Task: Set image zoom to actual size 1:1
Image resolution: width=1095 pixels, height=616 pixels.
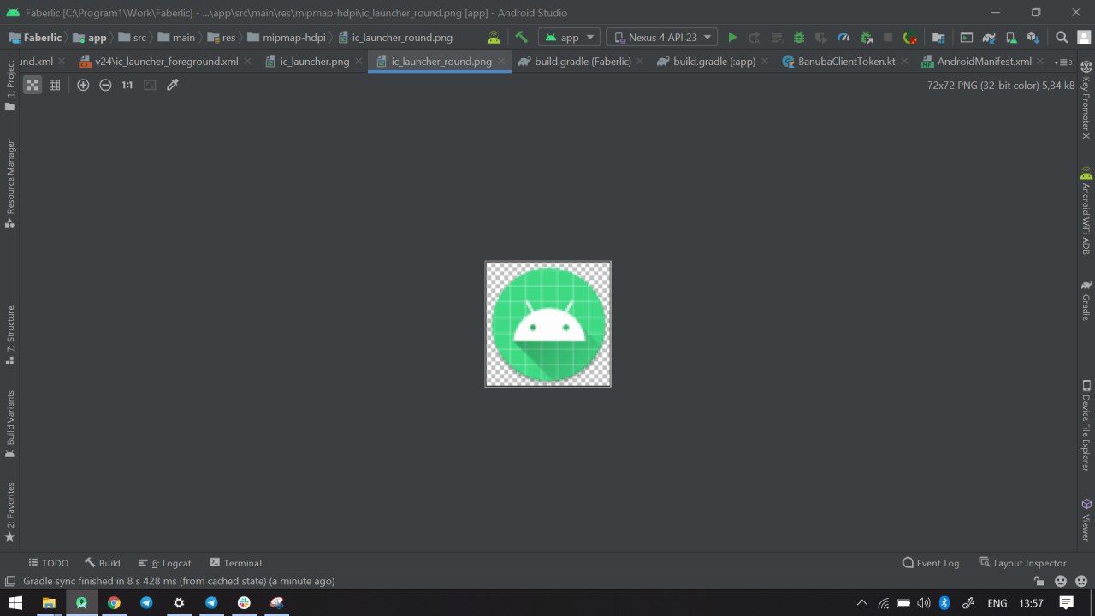Action: 127,85
